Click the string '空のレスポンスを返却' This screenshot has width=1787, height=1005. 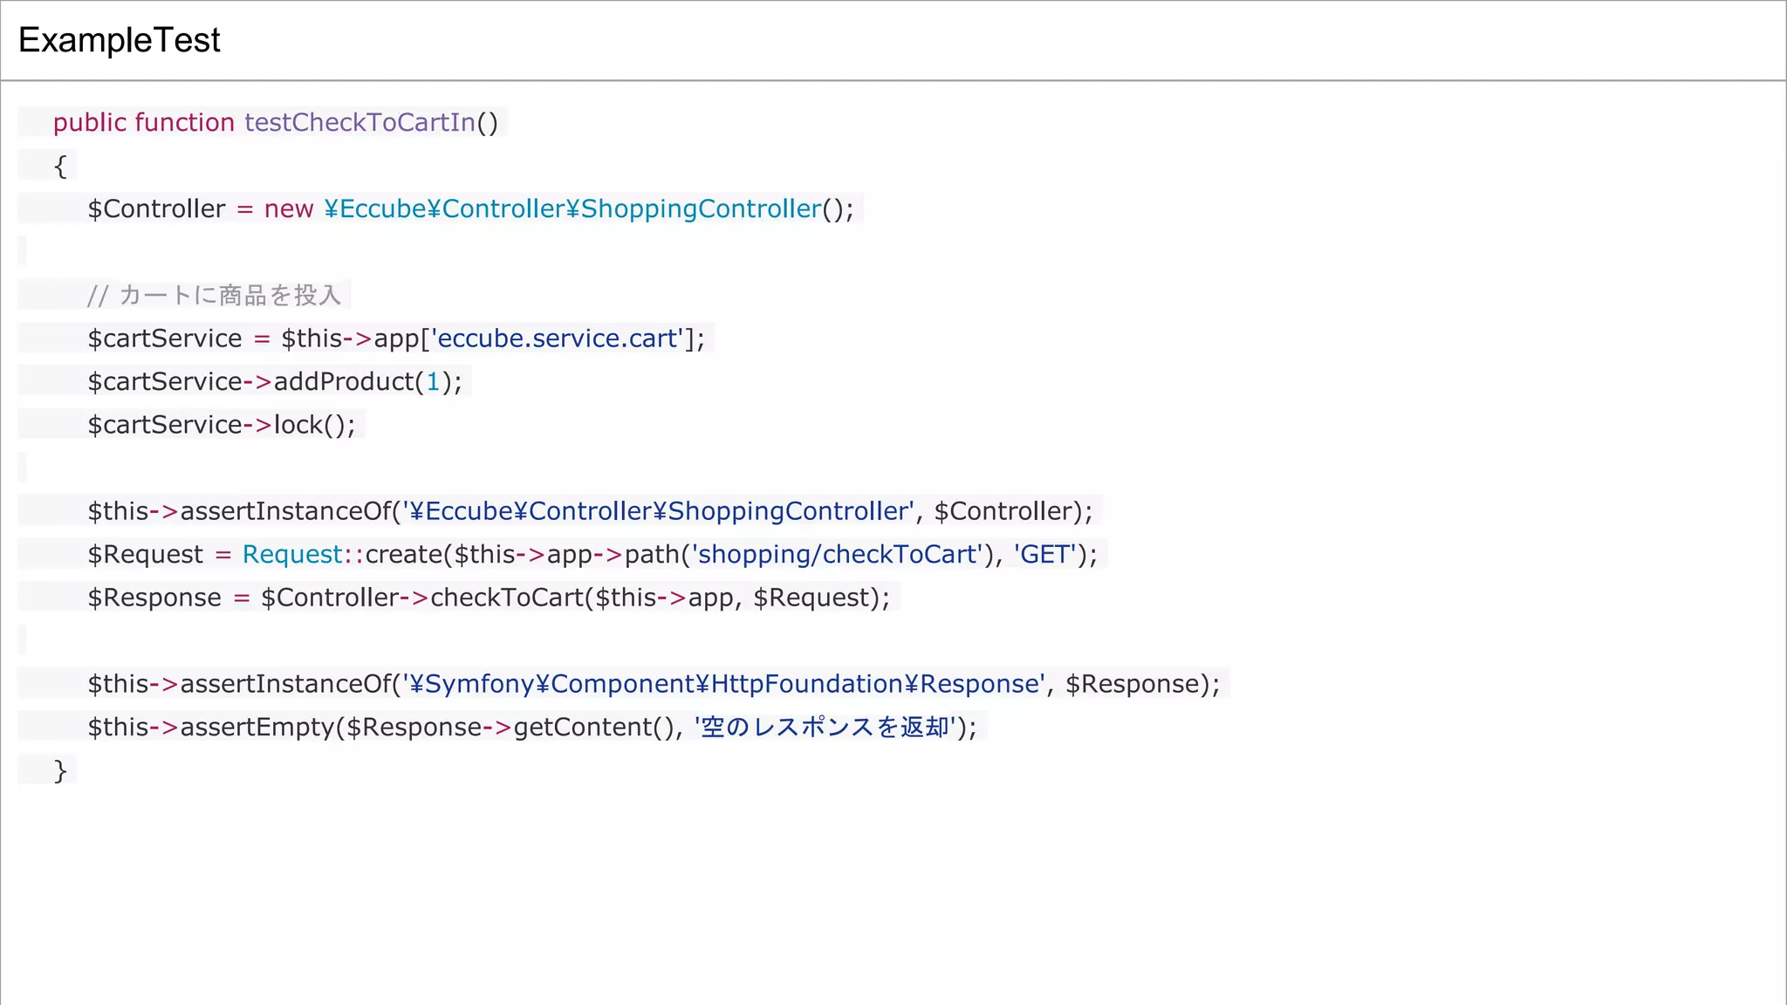coord(825,727)
